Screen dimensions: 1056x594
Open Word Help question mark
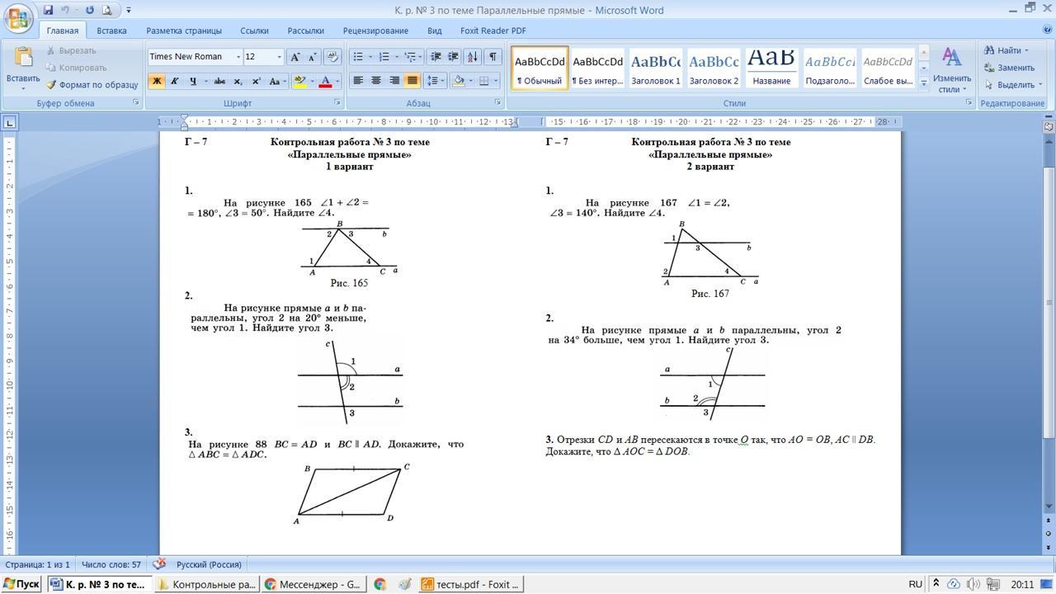tap(1045, 31)
